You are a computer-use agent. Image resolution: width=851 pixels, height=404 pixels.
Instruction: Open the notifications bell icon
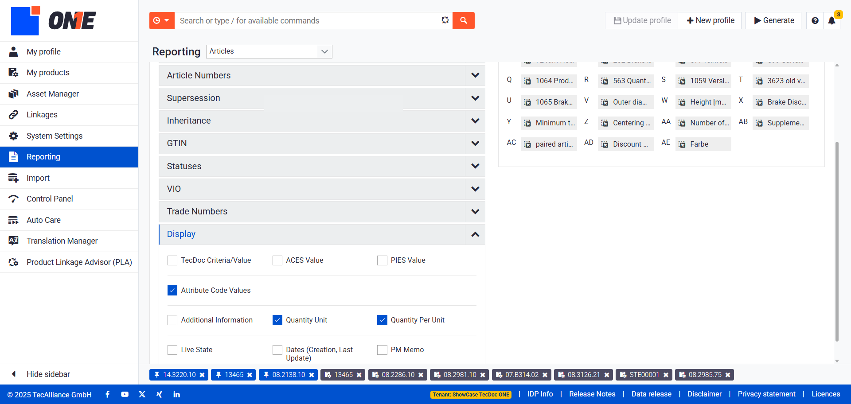(x=831, y=20)
